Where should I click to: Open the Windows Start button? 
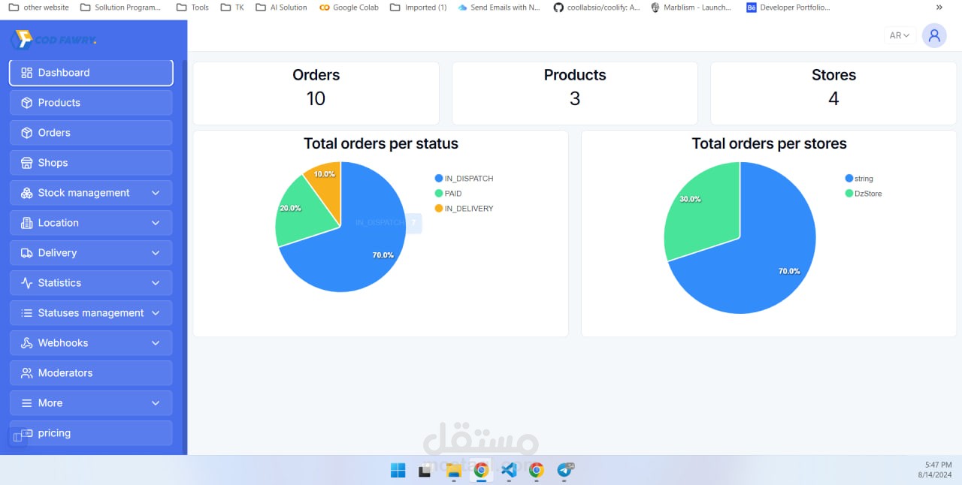[x=398, y=471]
